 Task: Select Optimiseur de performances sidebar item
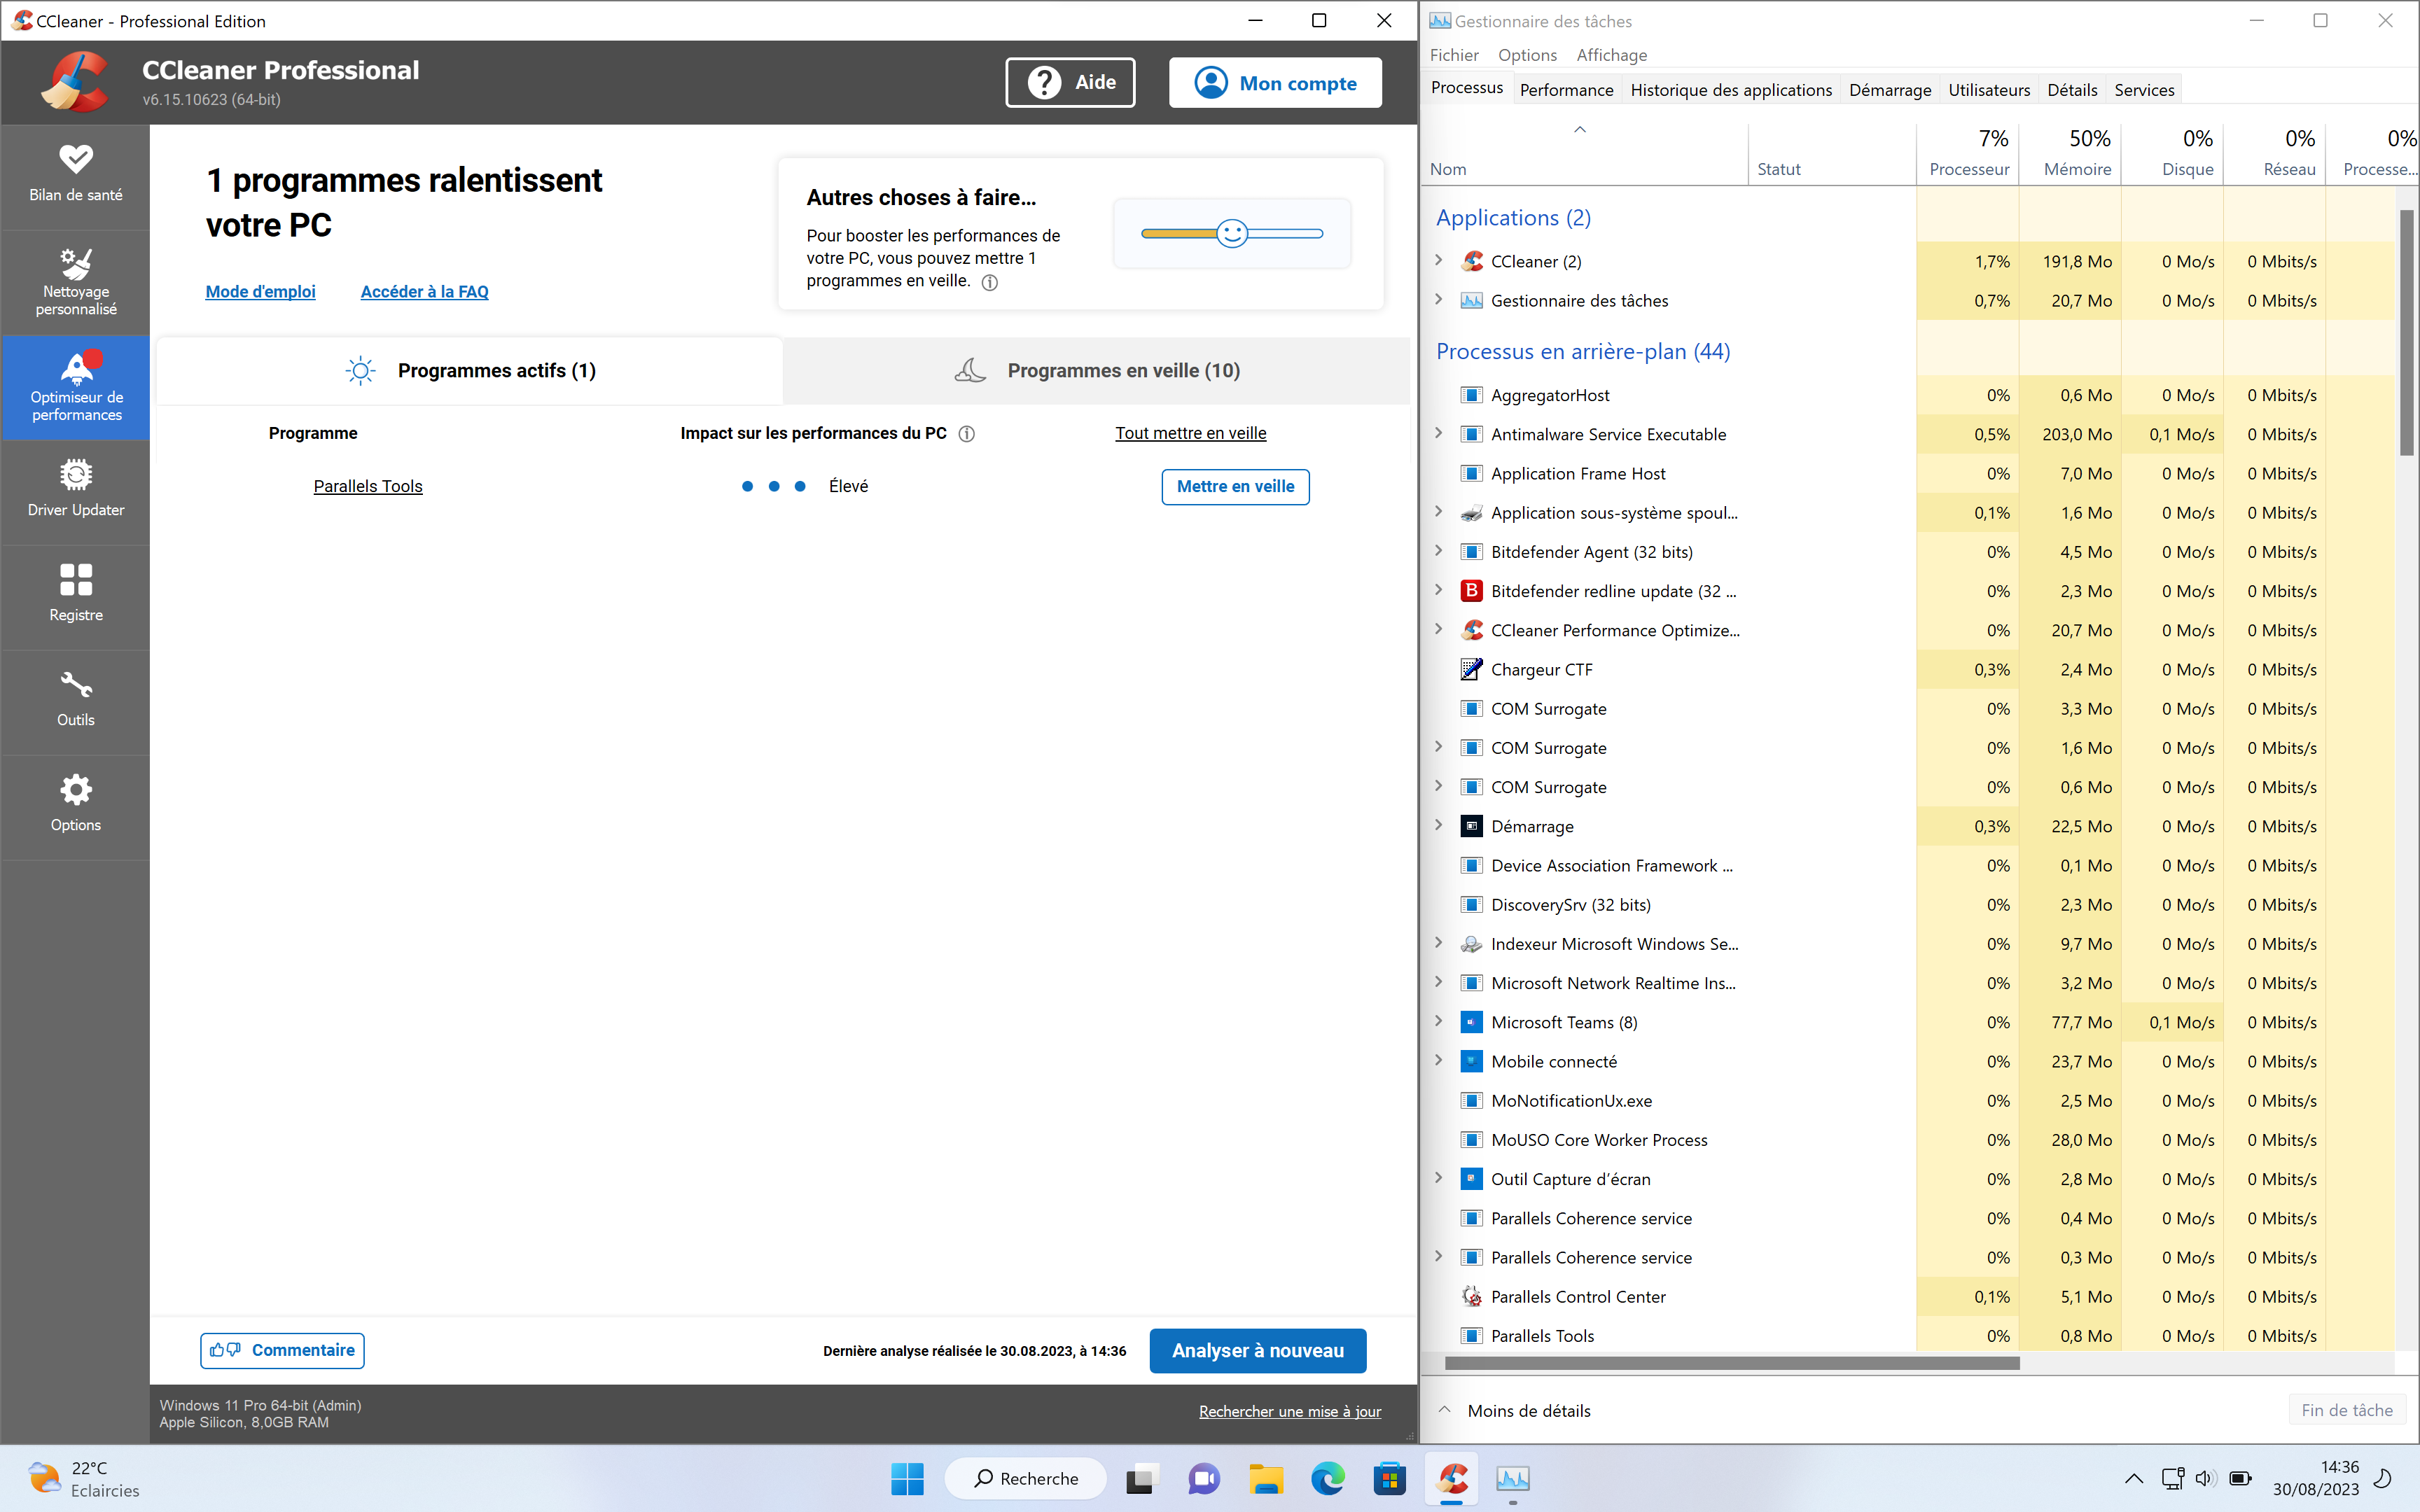coord(76,387)
